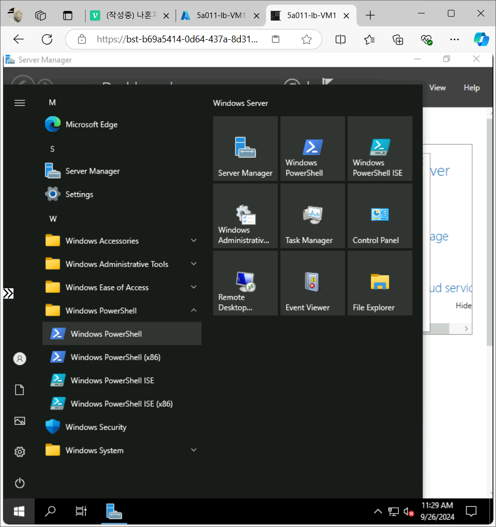The image size is (496, 527).
Task: Open Settings gear in the Start rail
Action: (x=20, y=452)
